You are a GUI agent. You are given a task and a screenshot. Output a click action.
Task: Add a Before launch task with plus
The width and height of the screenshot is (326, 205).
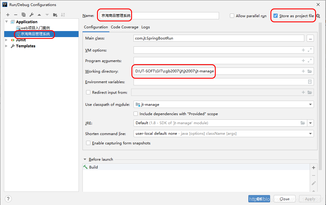314,168
